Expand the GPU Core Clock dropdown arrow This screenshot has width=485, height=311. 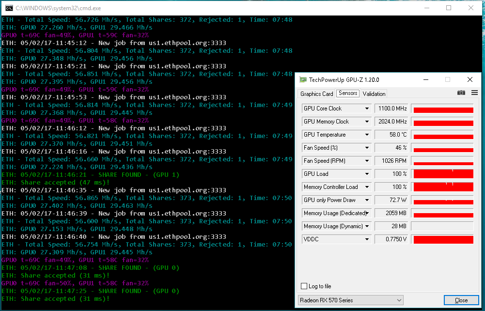tap(367, 109)
